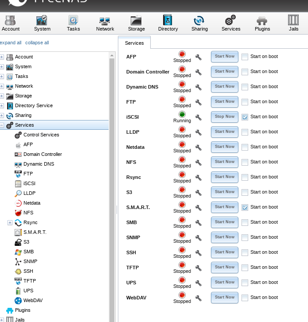Screen dimensions: 308x322
Task: Disable Start on boot for iSCSI
Action: coord(245,117)
